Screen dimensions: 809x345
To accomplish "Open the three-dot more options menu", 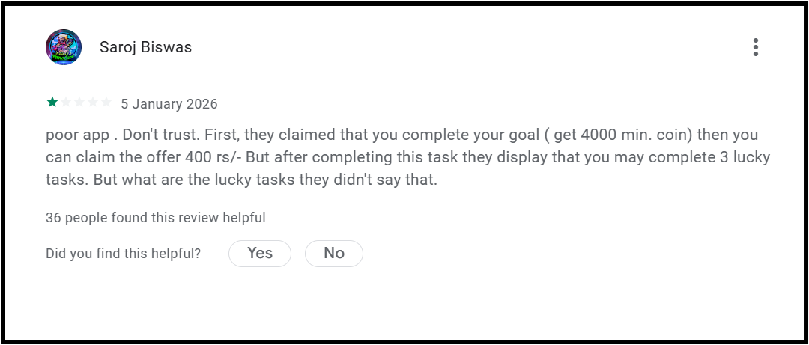I will point(755,47).
